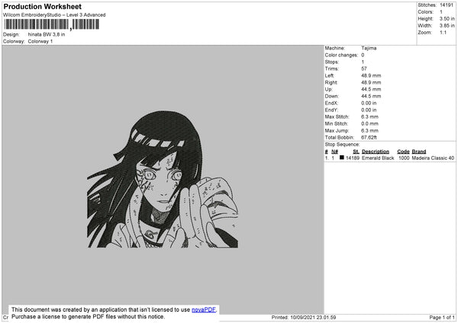Select the Colors value 1
The image size is (458, 323).
coord(441,12)
